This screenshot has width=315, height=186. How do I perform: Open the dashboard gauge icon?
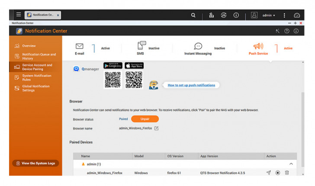[297, 15]
